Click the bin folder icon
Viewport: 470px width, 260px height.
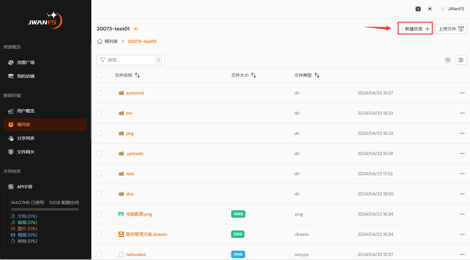click(121, 113)
